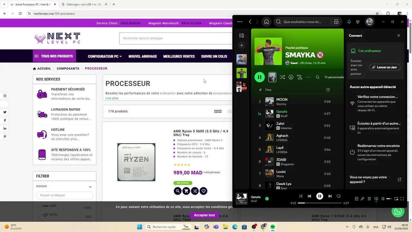Mute Spotify volume speaker icon
The width and height of the screenshot is (412, 232).
[383, 199]
